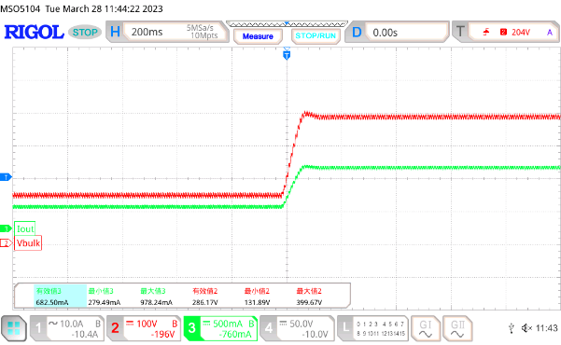Click channel 4 offset value -10.0V
561x345 pixels.
coord(315,334)
